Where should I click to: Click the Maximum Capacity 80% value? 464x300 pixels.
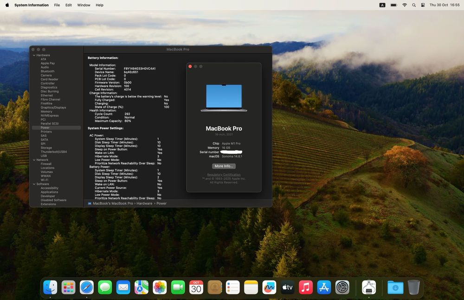pyautogui.click(x=128, y=121)
